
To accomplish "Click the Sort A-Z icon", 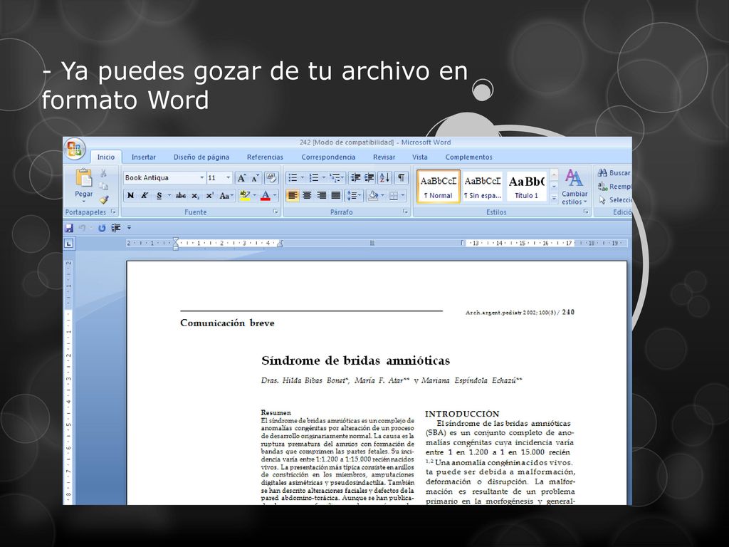I will click(x=385, y=177).
